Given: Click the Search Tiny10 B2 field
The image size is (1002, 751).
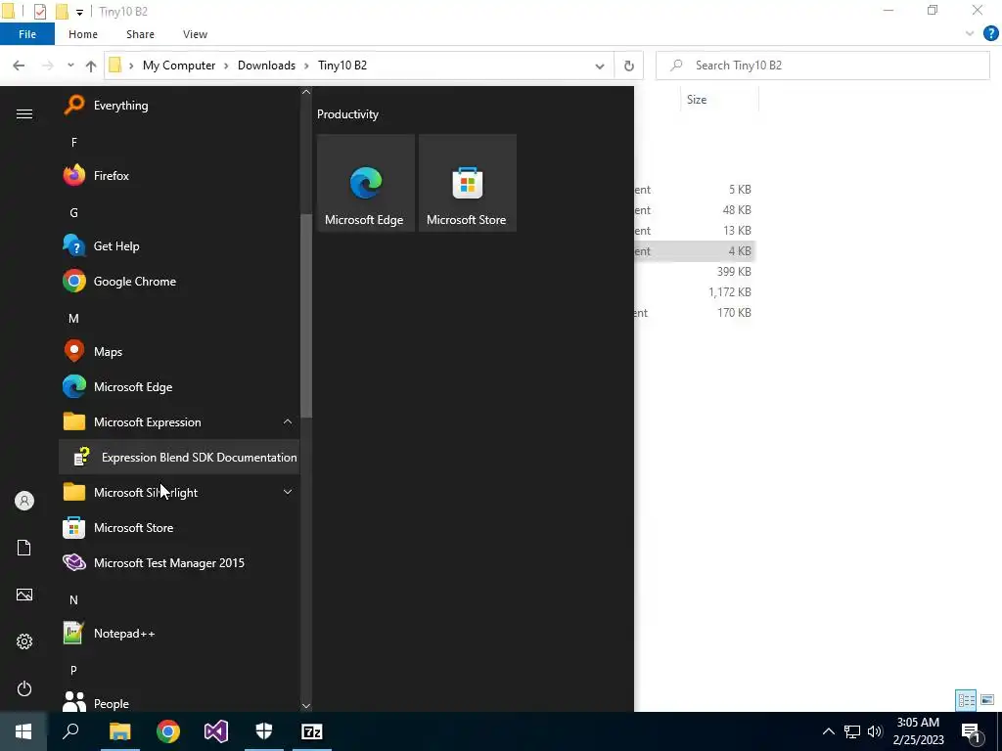Looking at the screenshot, I should (x=822, y=66).
